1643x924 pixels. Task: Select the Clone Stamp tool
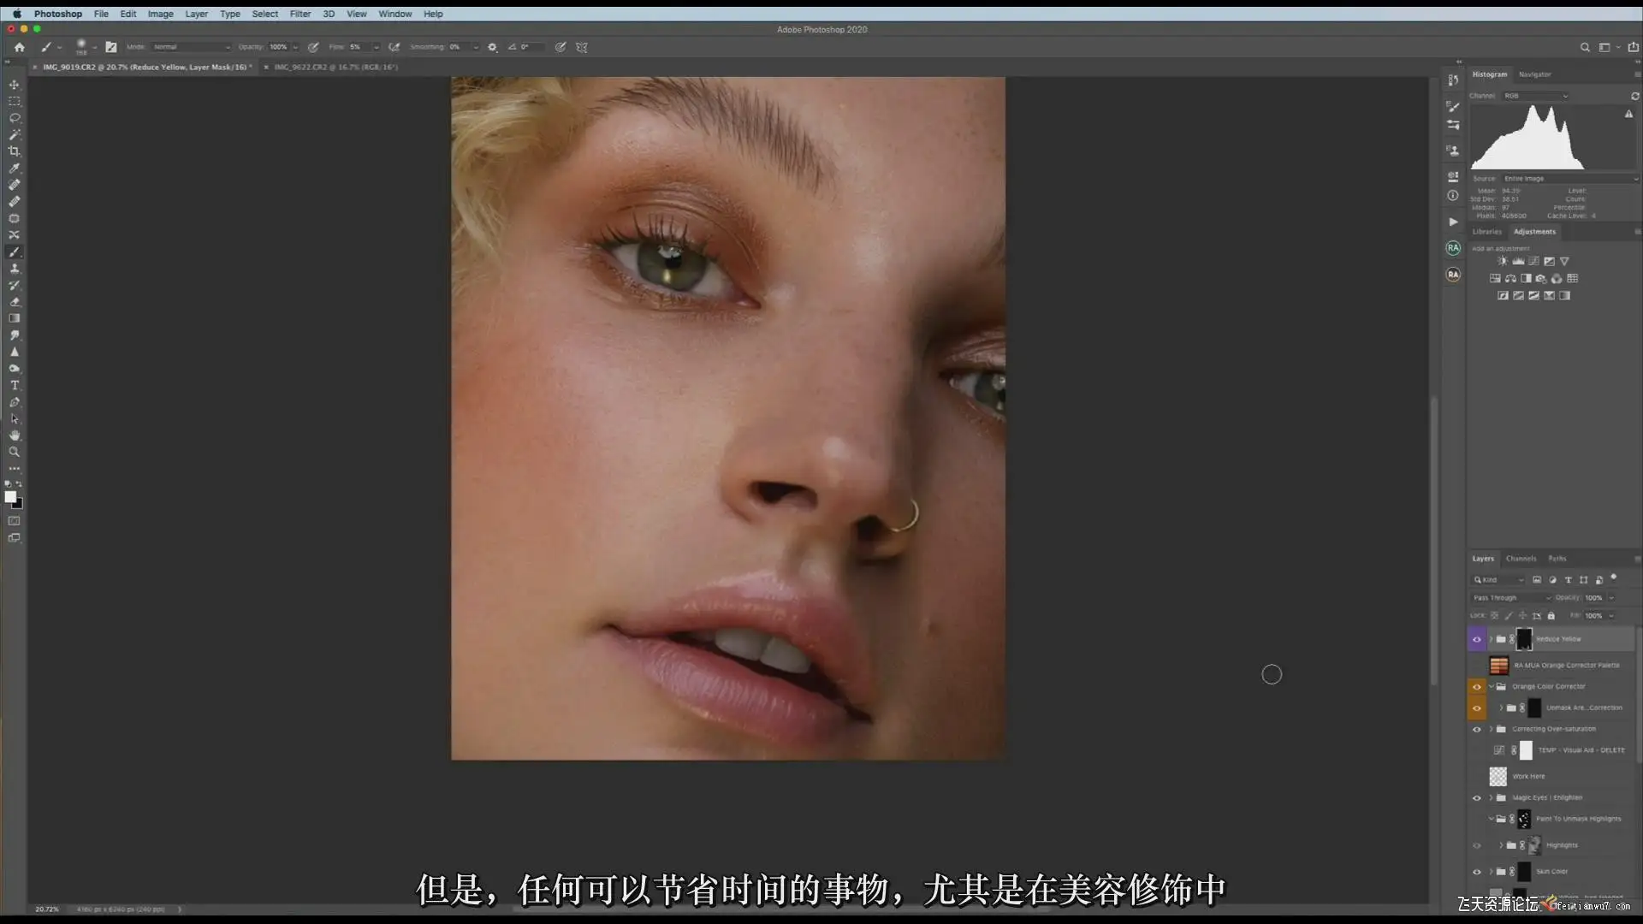tap(14, 269)
